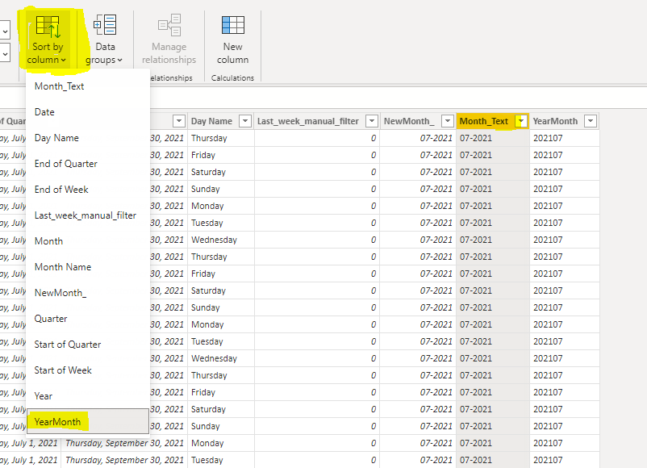Create a New column

point(232,40)
